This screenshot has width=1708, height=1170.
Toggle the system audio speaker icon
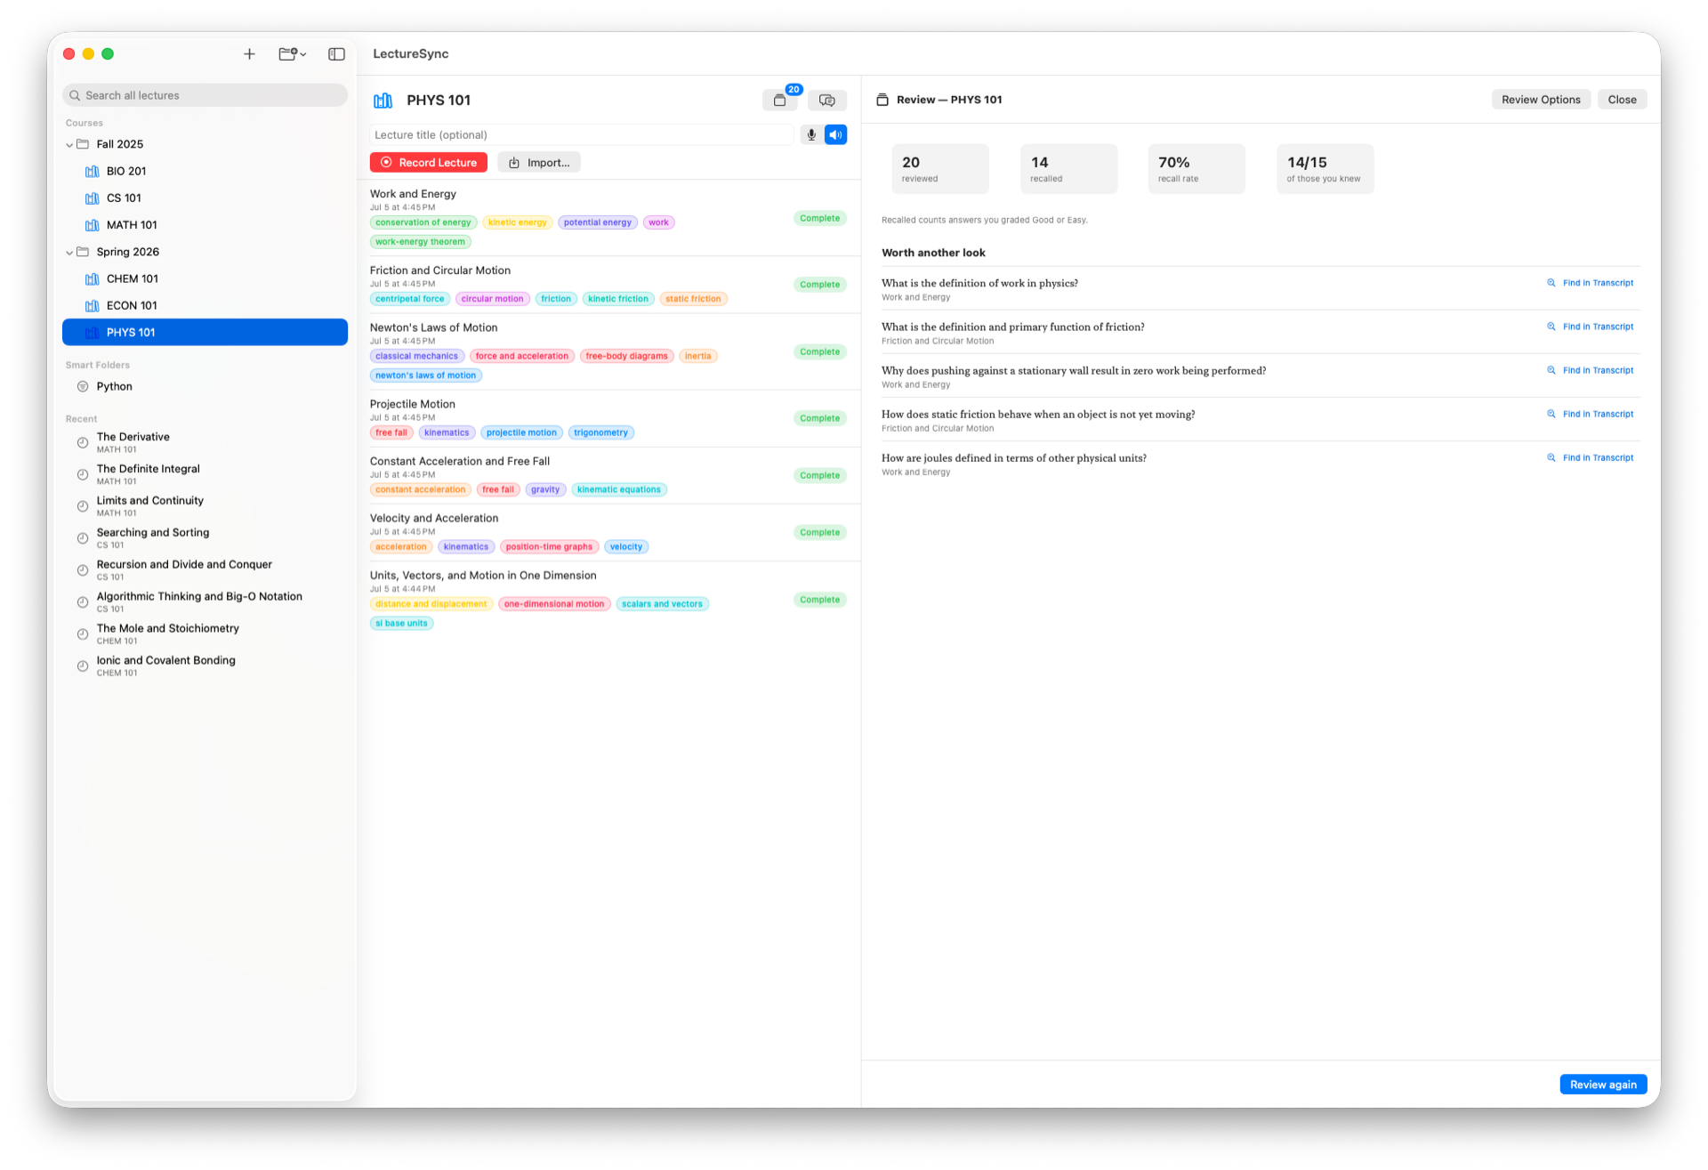tap(835, 135)
